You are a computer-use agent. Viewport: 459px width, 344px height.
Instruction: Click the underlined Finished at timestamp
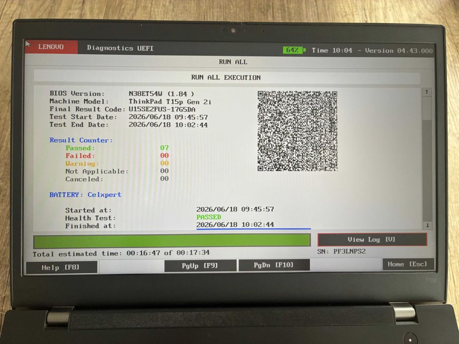click(x=235, y=225)
